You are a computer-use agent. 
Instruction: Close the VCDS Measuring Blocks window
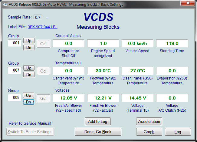click(188, 3)
